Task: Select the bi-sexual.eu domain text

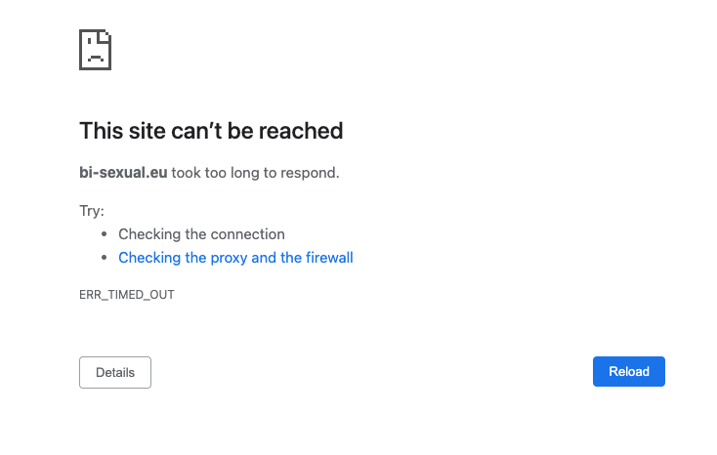Action: click(x=123, y=173)
